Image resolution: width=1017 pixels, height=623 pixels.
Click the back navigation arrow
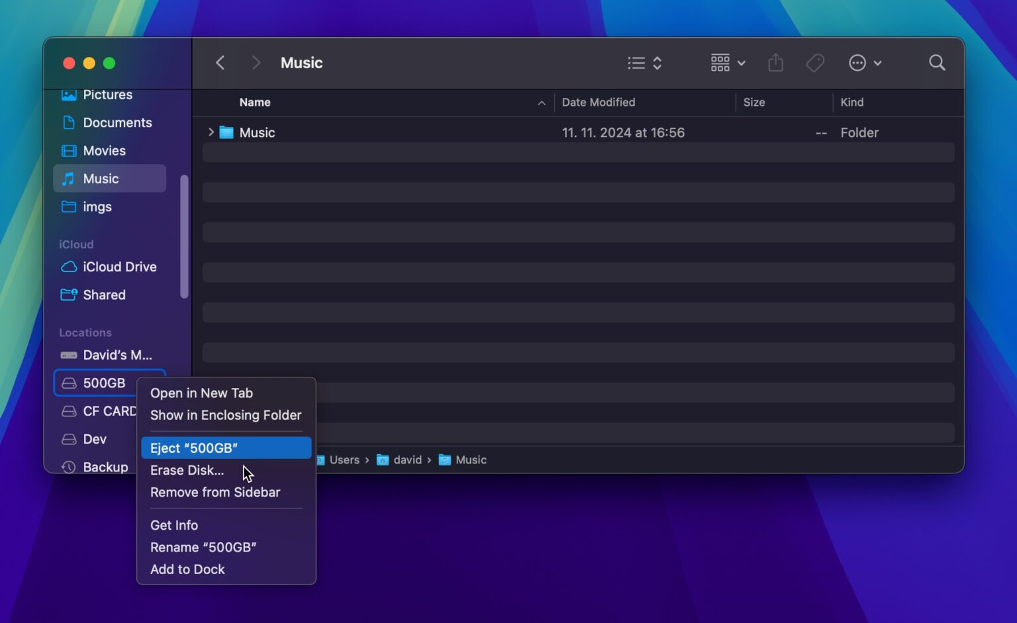coord(220,62)
